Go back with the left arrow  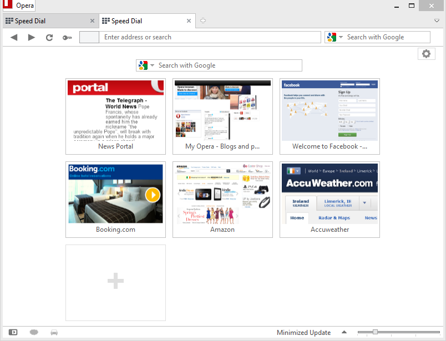click(14, 37)
